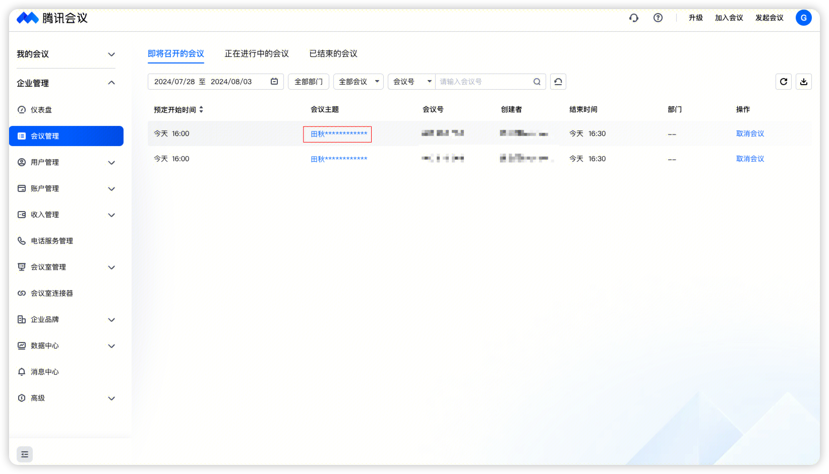This screenshot has width=829, height=474.
Task: Click the search magnifier icon
Action: tap(537, 82)
